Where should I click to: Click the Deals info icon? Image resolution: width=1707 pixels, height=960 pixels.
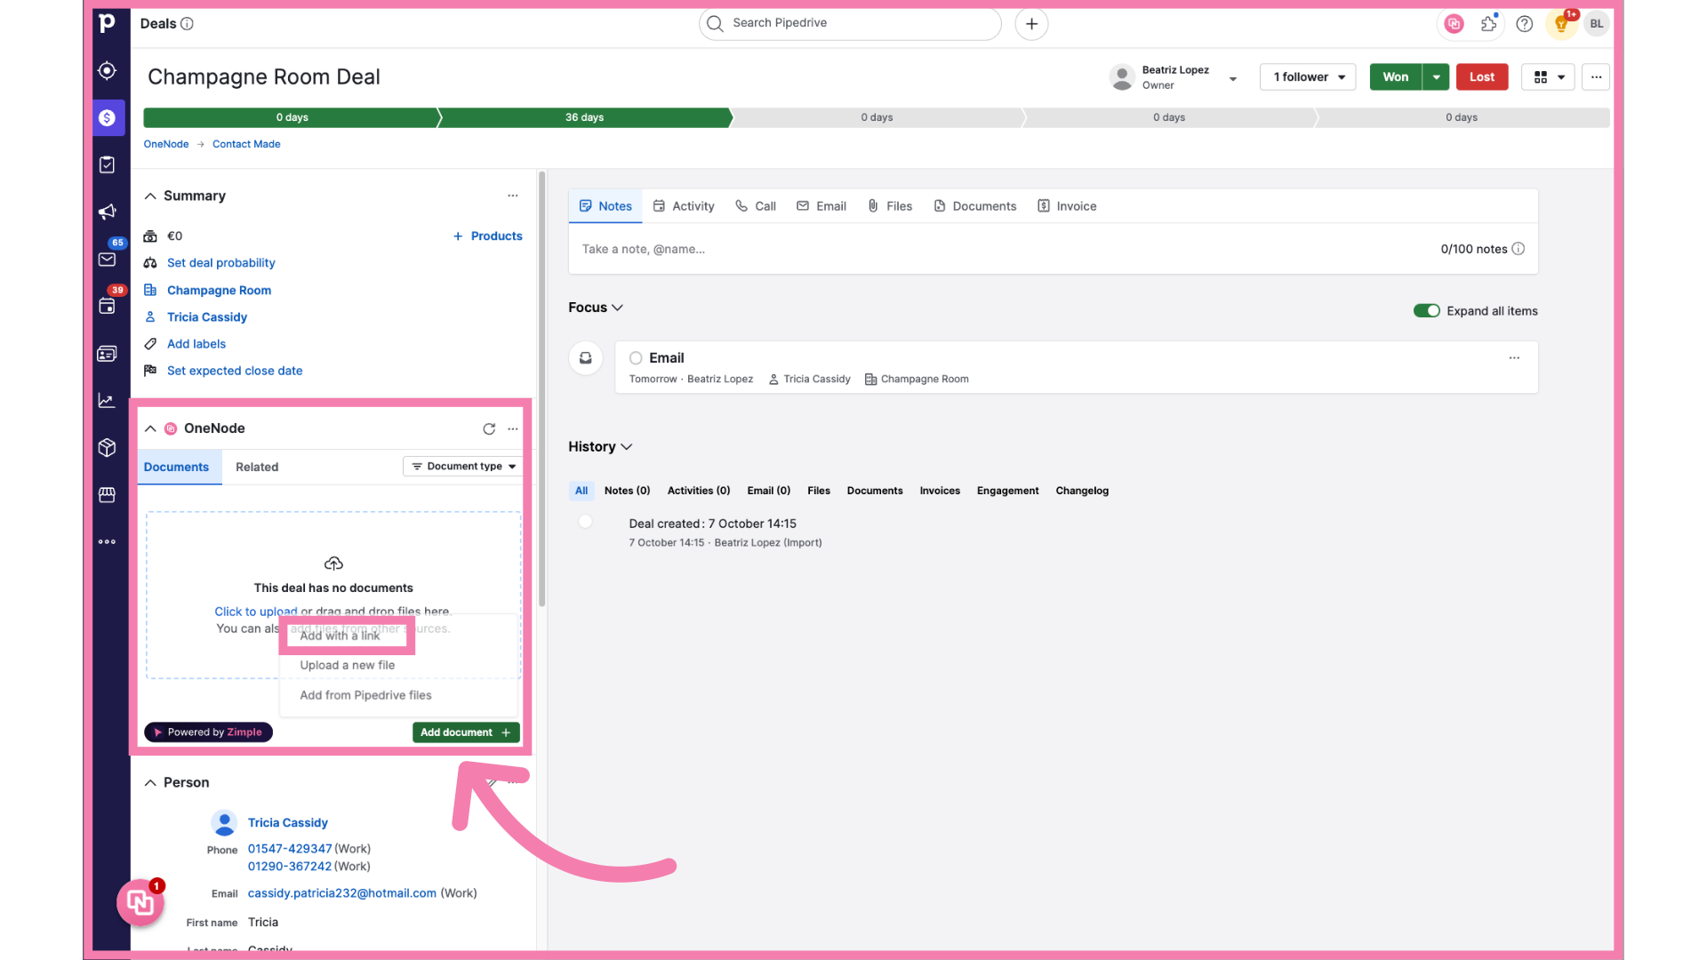pos(187,24)
